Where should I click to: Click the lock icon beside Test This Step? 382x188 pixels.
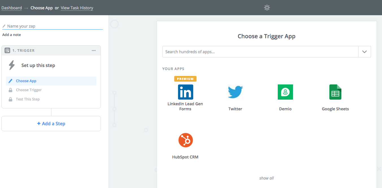click(x=10, y=99)
